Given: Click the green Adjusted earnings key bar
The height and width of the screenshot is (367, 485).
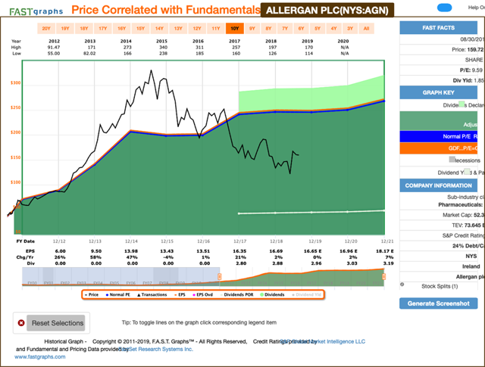Looking at the screenshot, I should click(x=438, y=121).
